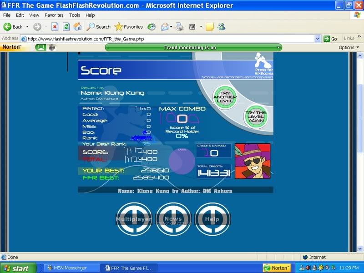
Task: Open the Norton Options dropdown
Action: tap(349, 47)
